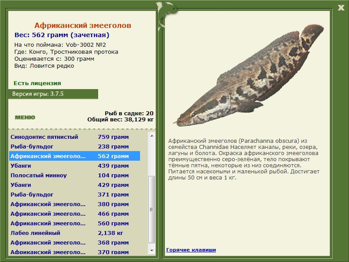349x262 pixels.
Task: Select Синодонтис пятнистый 759 грамм entry
Action: point(75,137)
